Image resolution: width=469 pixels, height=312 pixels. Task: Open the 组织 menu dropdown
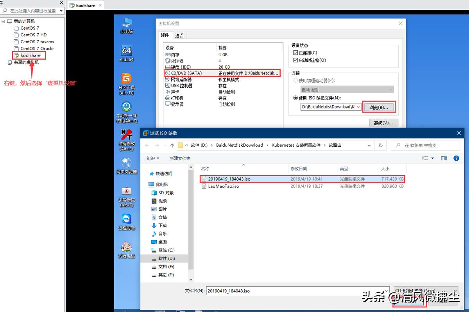click(153, 158)
